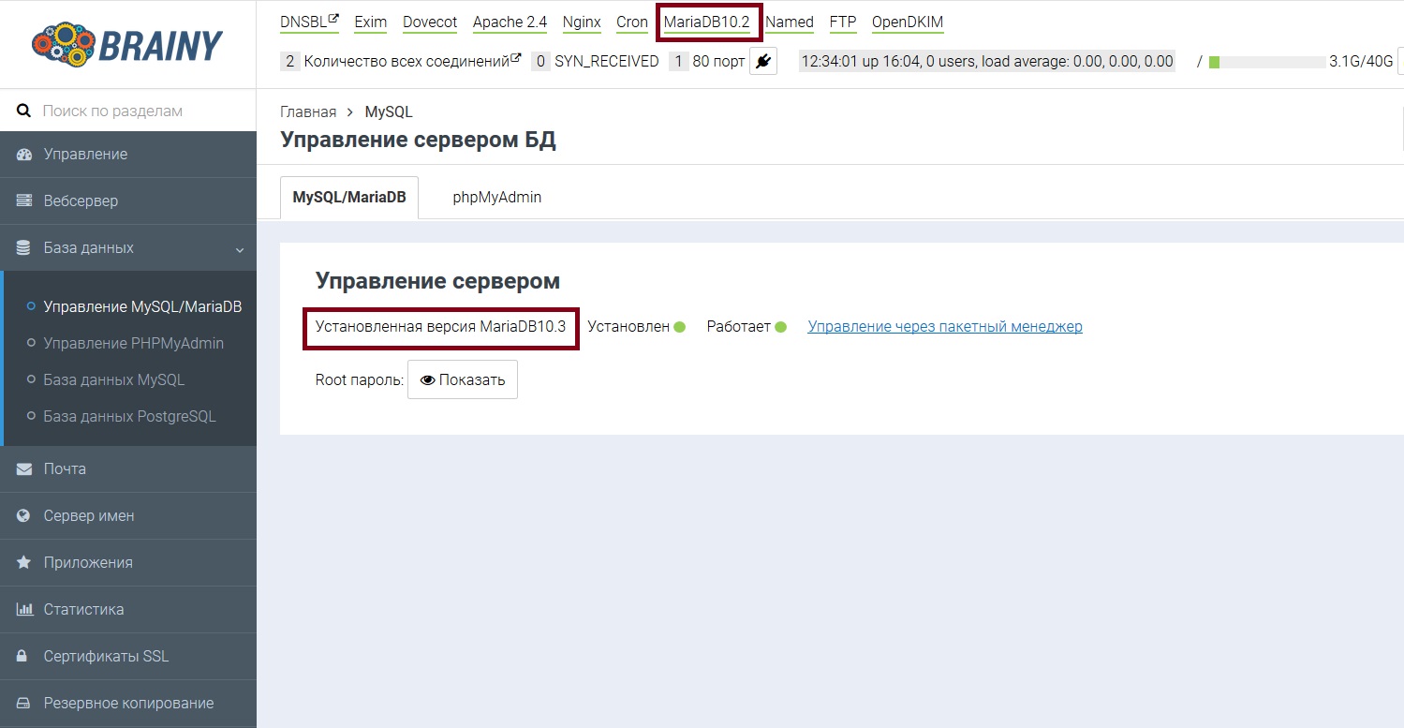The image size is (1404, 728).
Task: Open the Вебсервер sidebar section
Action: click(81, 201)
